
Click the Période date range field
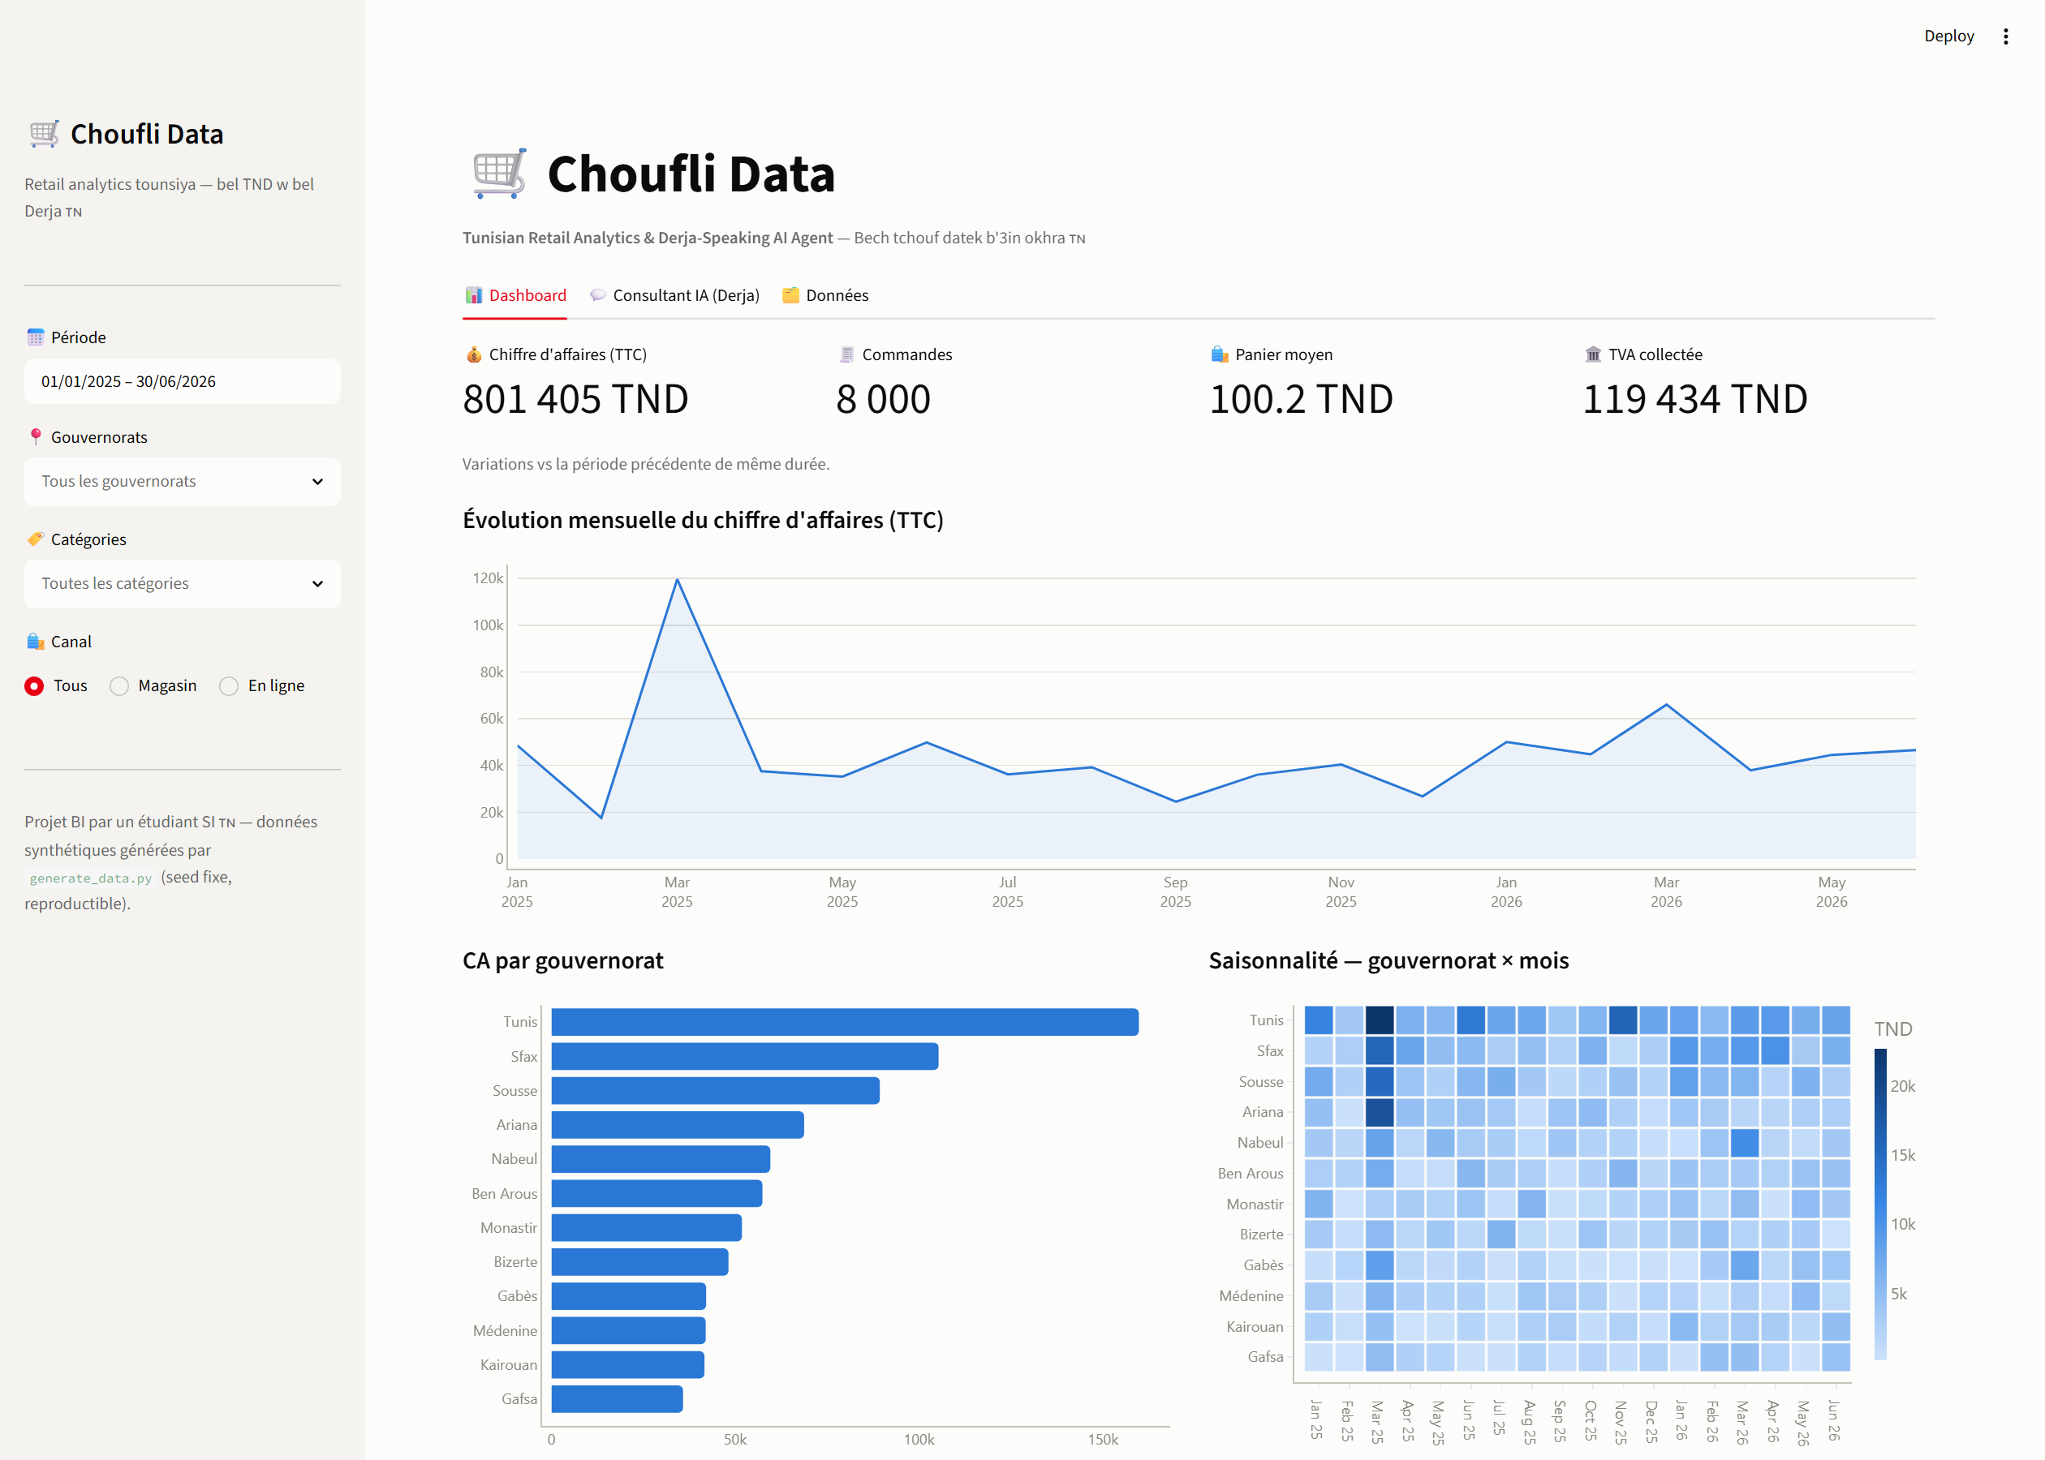click(x=183, y=381)
